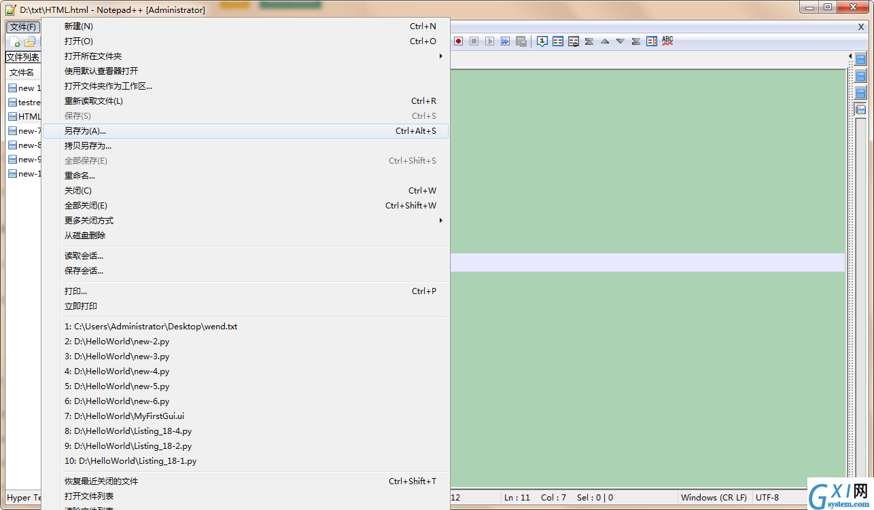This screenshot has height=510, width=874.
Task: Click the active fourth document tab icon at right
Action: [x=860, y=109]
